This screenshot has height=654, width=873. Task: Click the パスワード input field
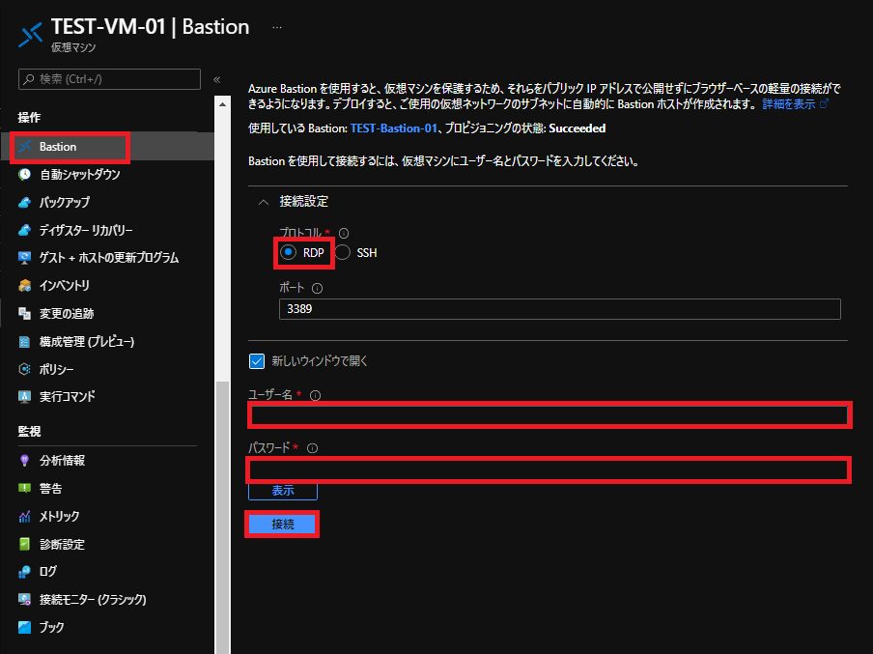549,470
